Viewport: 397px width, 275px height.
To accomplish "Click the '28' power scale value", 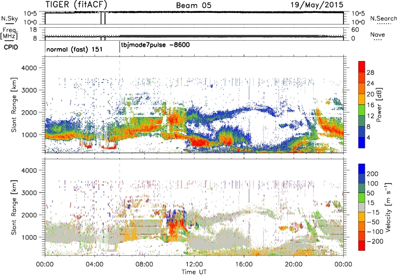I will point(370,72).
